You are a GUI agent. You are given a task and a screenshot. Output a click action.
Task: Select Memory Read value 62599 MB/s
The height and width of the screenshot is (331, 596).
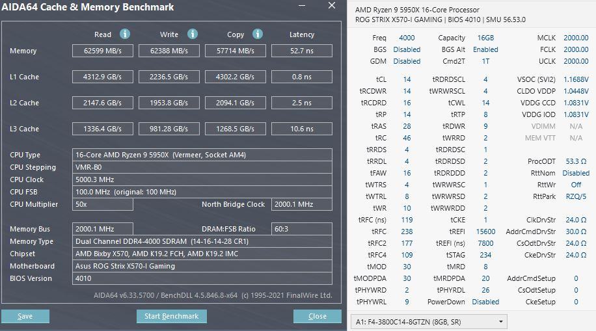(103, 51)
